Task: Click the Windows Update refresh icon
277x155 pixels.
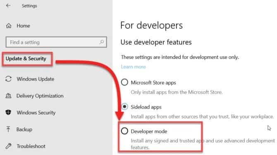Action: click(8, 79)
